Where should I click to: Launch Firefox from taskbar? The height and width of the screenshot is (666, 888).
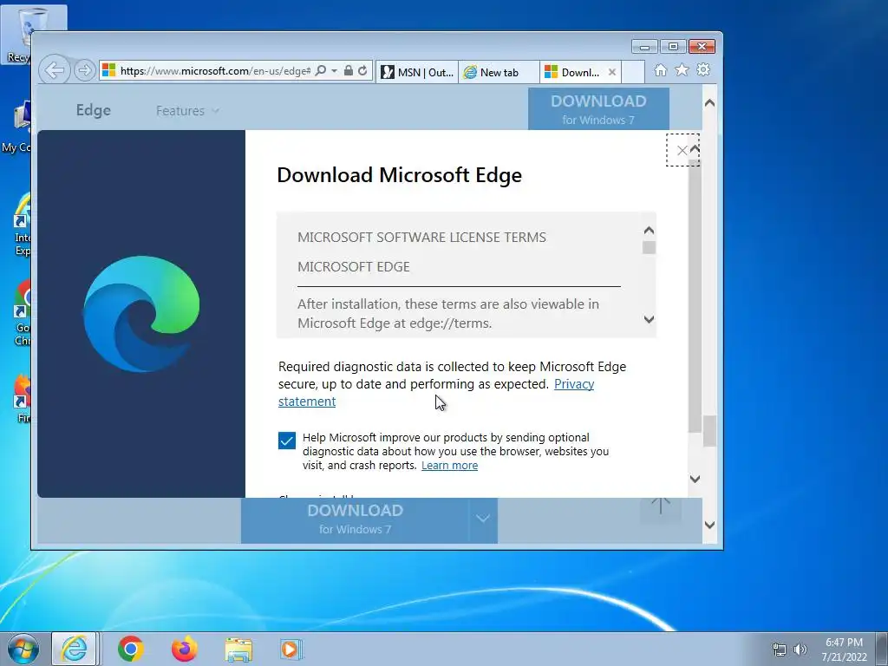click(185, 649)
